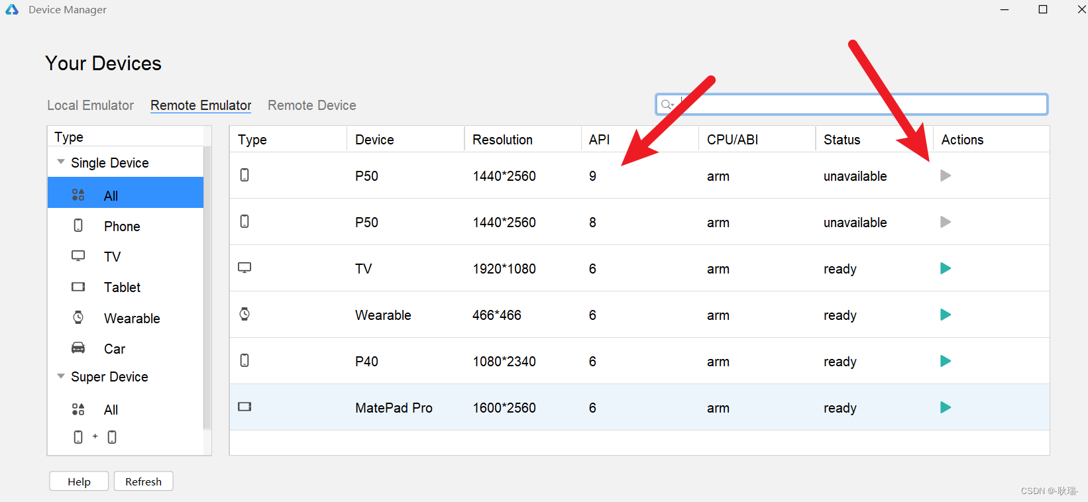1088x502 pixels.
Task: Click the Refresh button
Action: [144, 481]
